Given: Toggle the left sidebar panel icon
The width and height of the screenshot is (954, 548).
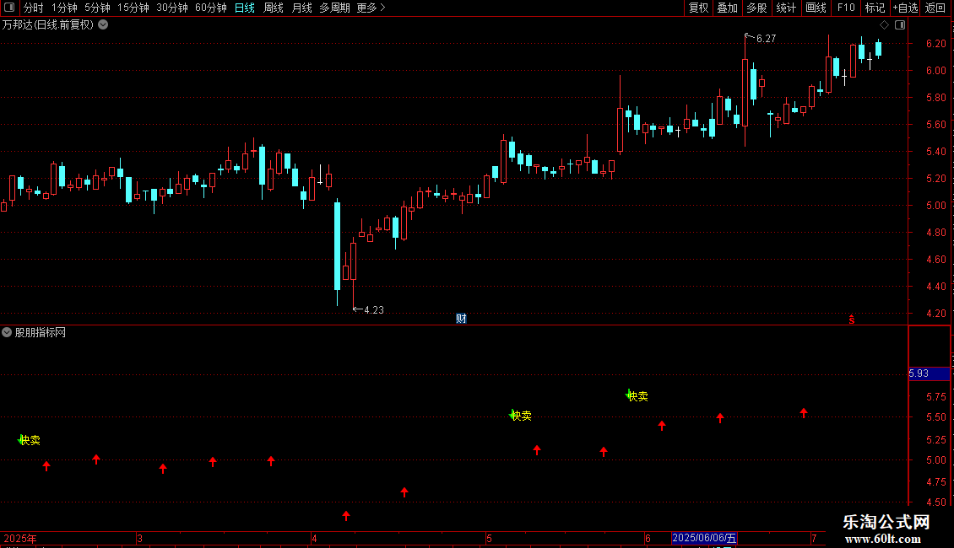Looking at the screenshot, I should point(9,8).
